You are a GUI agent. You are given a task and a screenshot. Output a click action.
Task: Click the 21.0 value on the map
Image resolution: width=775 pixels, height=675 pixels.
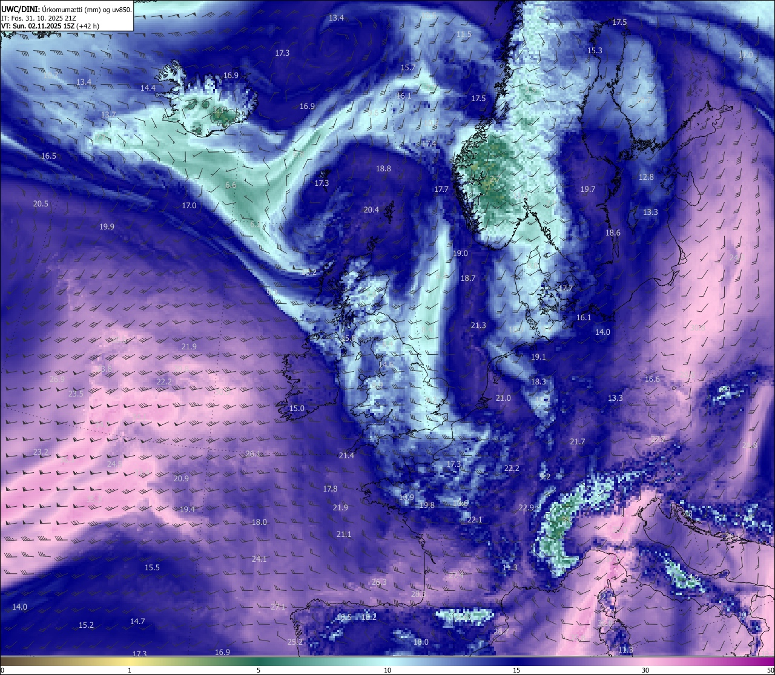tap(503, 398)
